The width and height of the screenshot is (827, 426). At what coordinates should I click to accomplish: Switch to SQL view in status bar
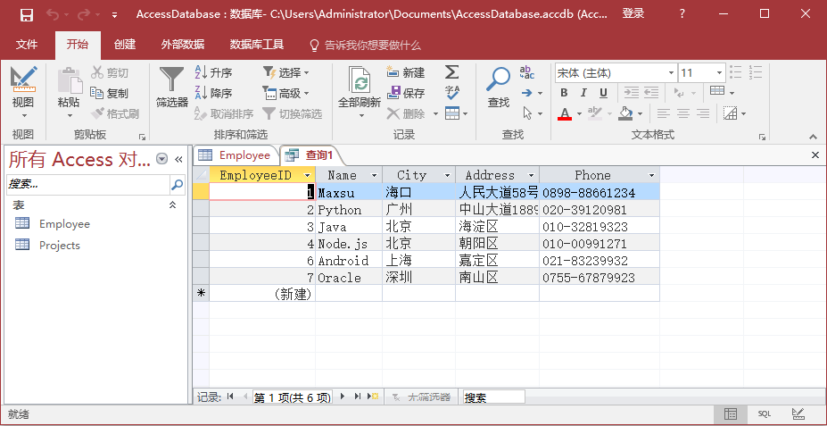pos(765,414)
